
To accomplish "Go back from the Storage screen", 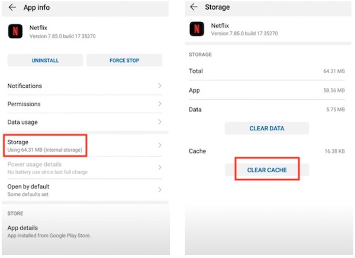I will point(194,7).
